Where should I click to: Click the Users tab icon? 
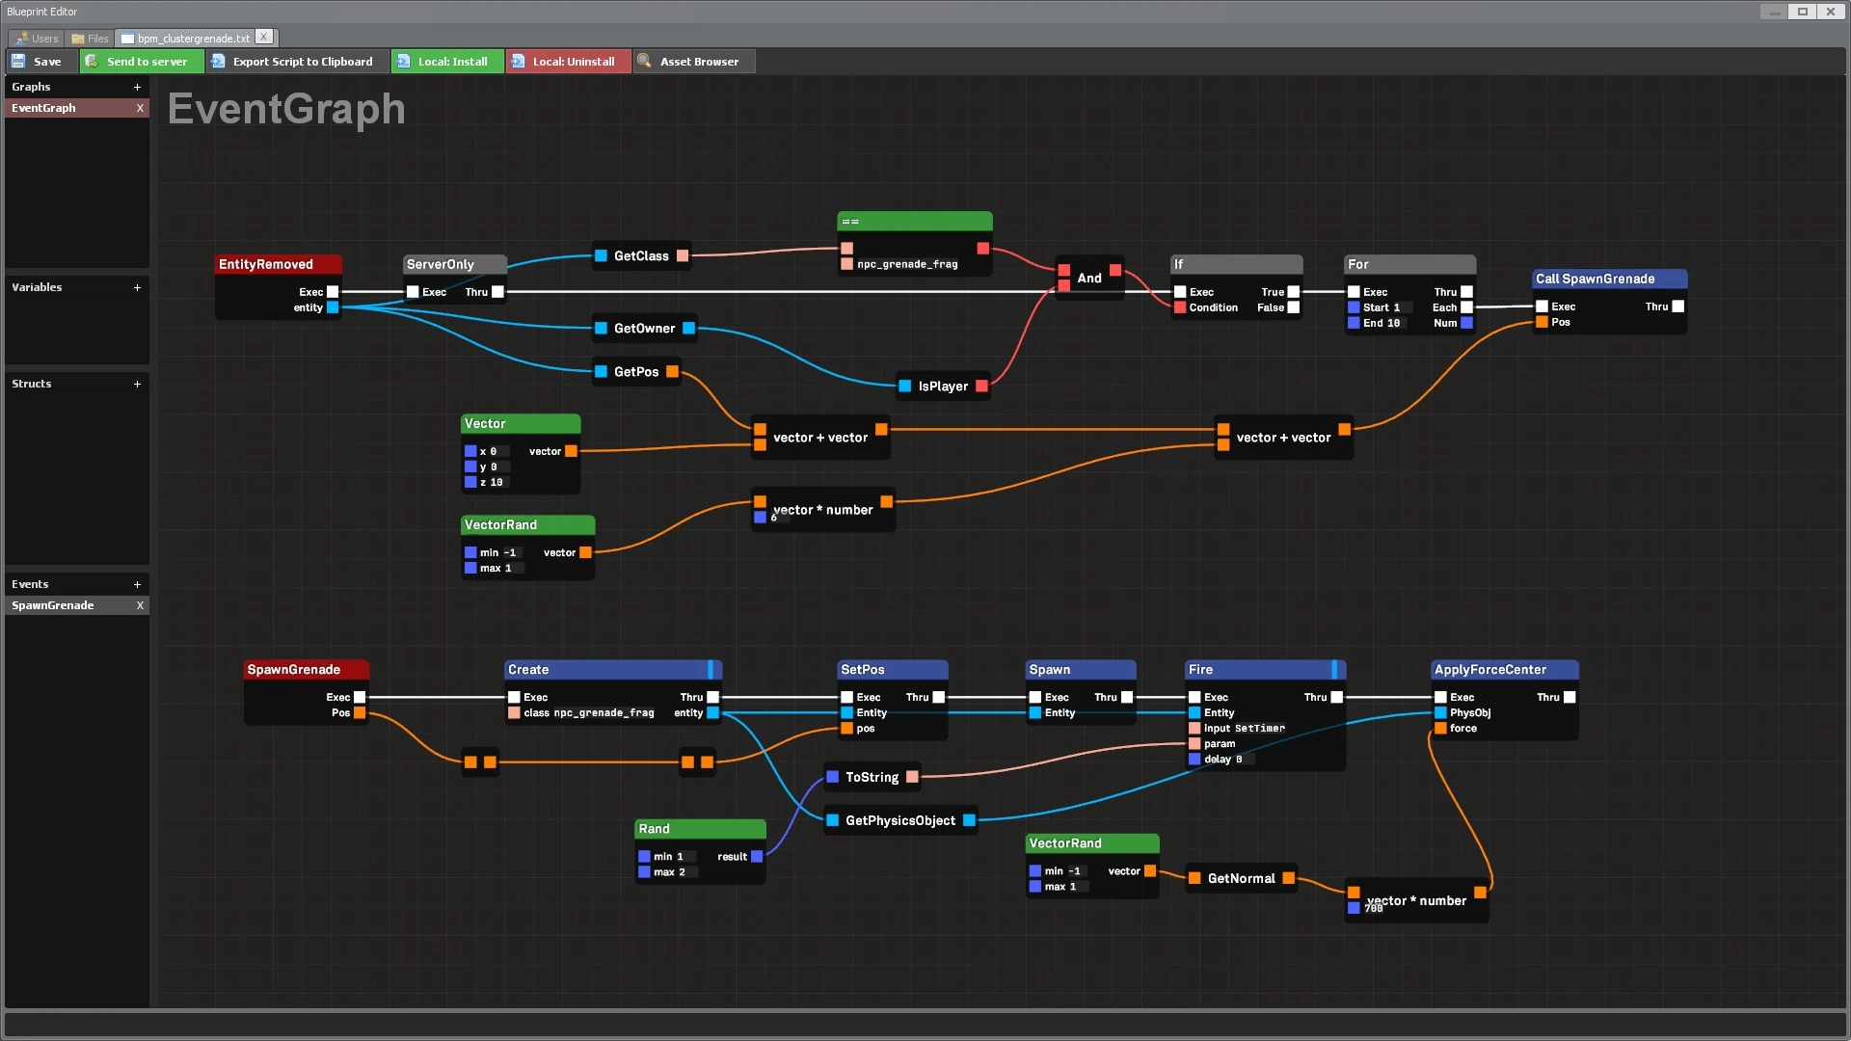tap(21, 39)
